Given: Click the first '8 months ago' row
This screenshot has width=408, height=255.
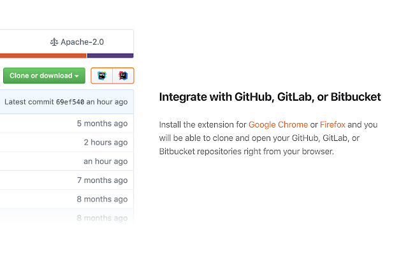Looking at the screenshot, I should (102, 199).
